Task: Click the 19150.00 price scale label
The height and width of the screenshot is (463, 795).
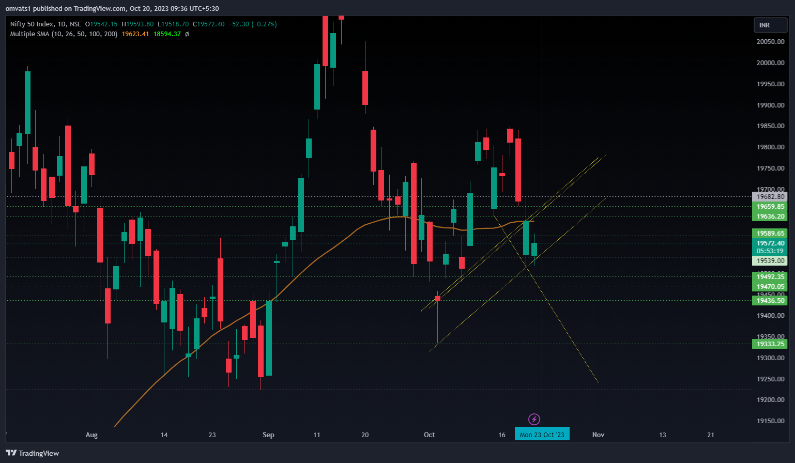Action: click(x=770, y=421)
